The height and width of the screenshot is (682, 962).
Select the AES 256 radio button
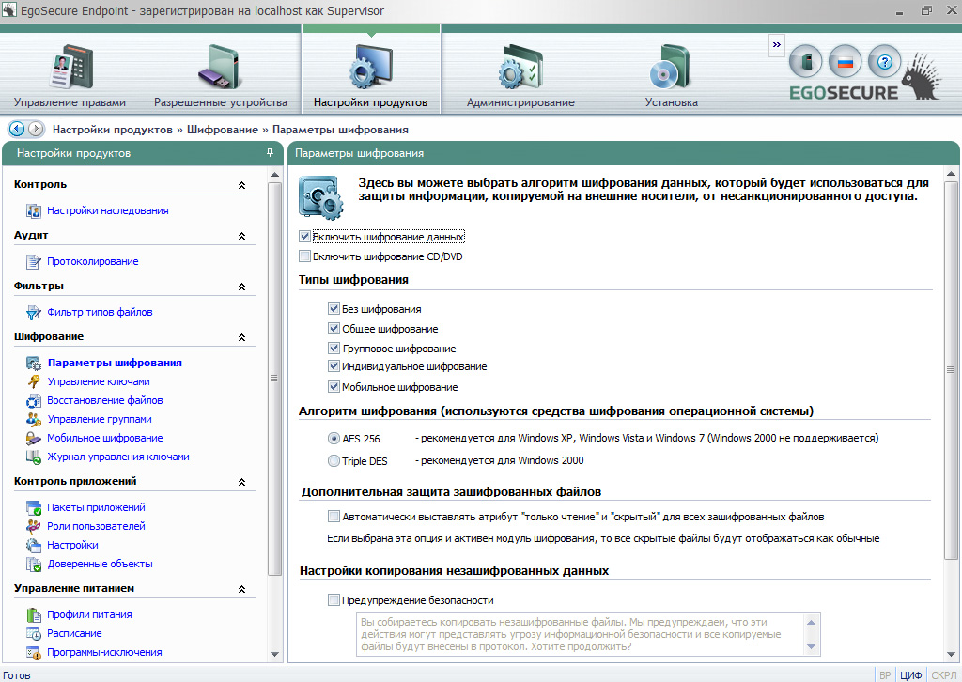click(334, 438)
